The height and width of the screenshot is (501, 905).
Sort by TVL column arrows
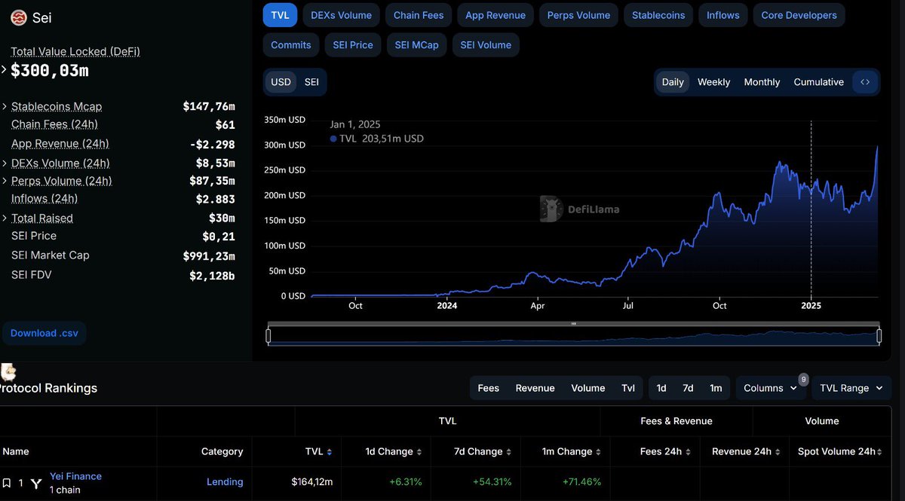pyautogui.click(x=329, y=452)
